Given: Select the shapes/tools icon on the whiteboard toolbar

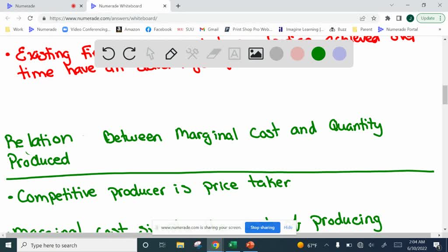Looking at the screenshot, I should tap(192, 53).
